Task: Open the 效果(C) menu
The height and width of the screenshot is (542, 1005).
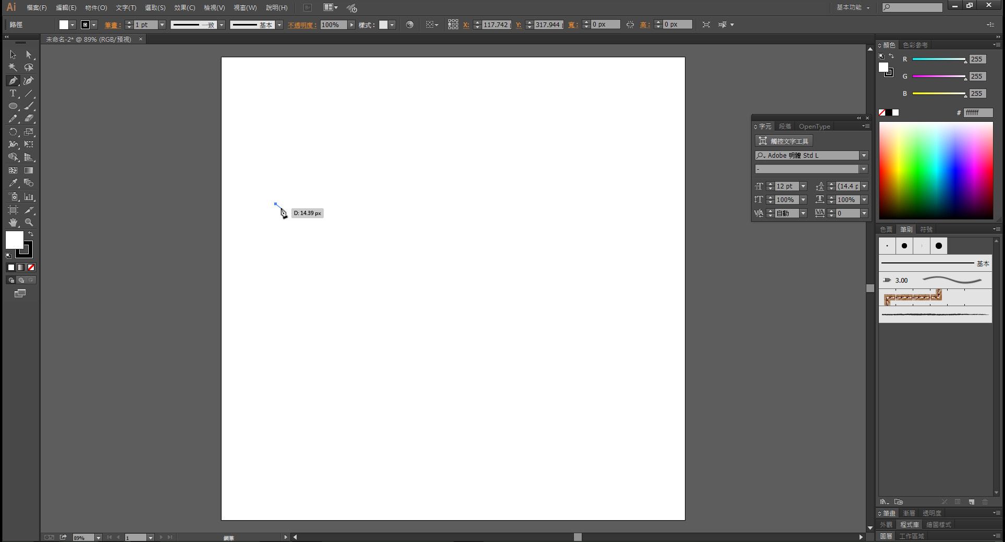Action: click(185, 8)
